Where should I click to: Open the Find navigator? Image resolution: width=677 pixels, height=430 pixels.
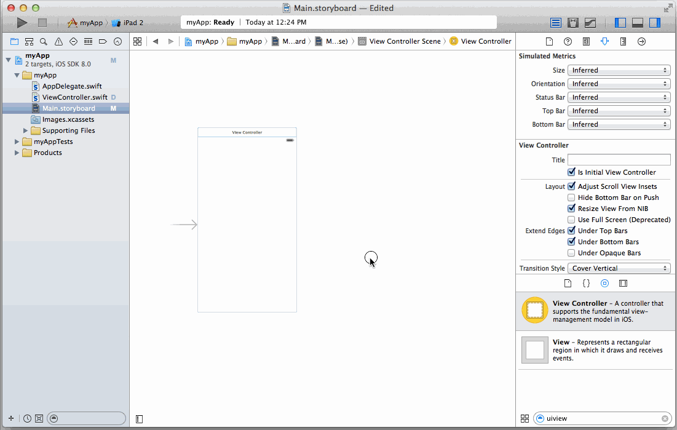coord(44,41)
